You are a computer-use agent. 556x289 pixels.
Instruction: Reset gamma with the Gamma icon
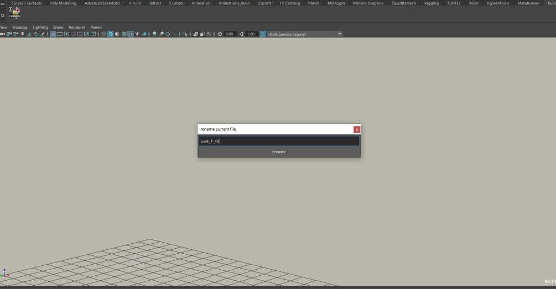point(241,34)
